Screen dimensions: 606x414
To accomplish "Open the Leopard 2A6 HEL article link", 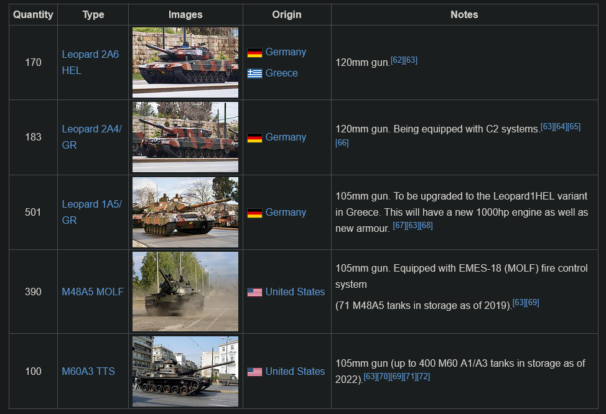I will (90, 55).
